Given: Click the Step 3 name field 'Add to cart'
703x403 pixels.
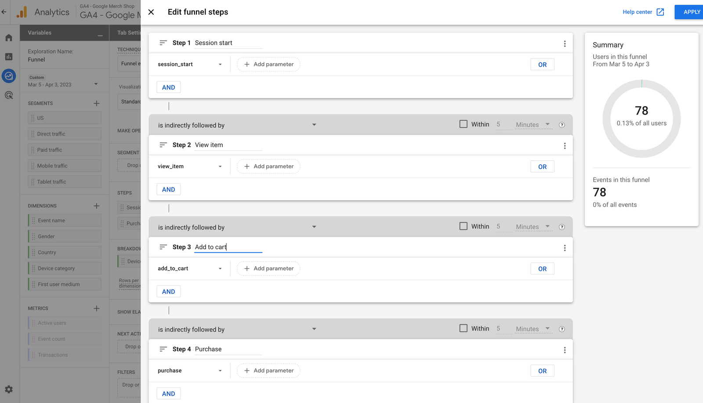Looking at the screenshot, I should 228,247.
